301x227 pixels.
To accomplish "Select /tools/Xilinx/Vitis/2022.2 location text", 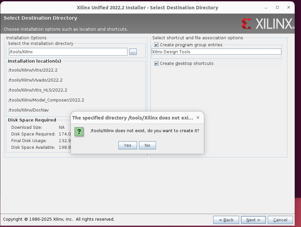I will [33, 70].
